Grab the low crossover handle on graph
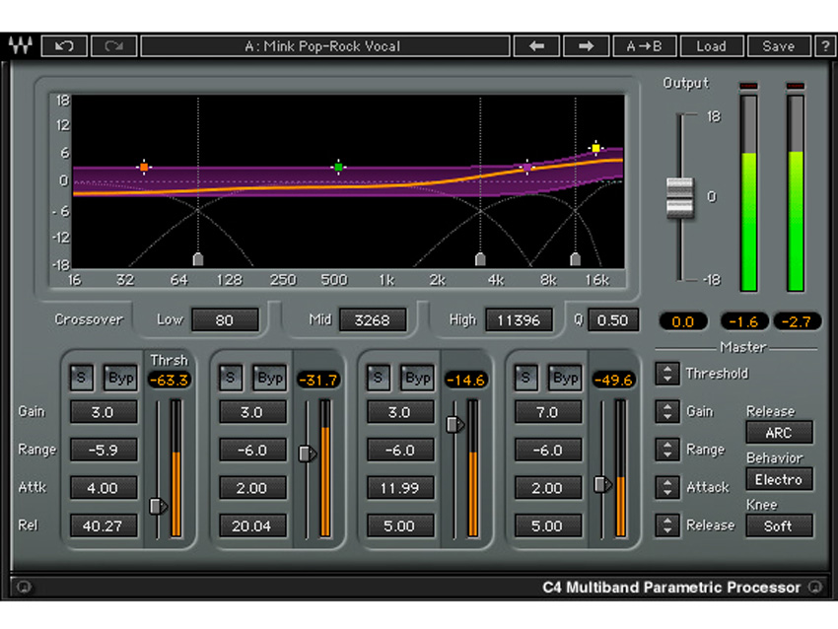Viewport: 838px width, 629px height. click(198, 259)
